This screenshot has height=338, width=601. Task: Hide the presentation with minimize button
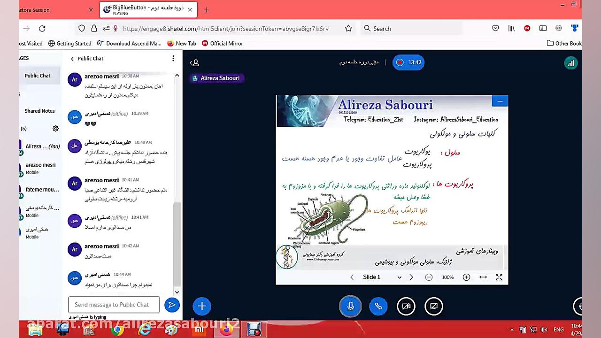click(x=500, y=101)
